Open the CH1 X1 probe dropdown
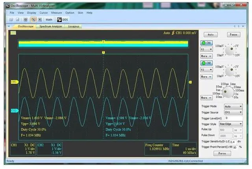The width and height of the screenshot is (252, 169). coord(207,49)
